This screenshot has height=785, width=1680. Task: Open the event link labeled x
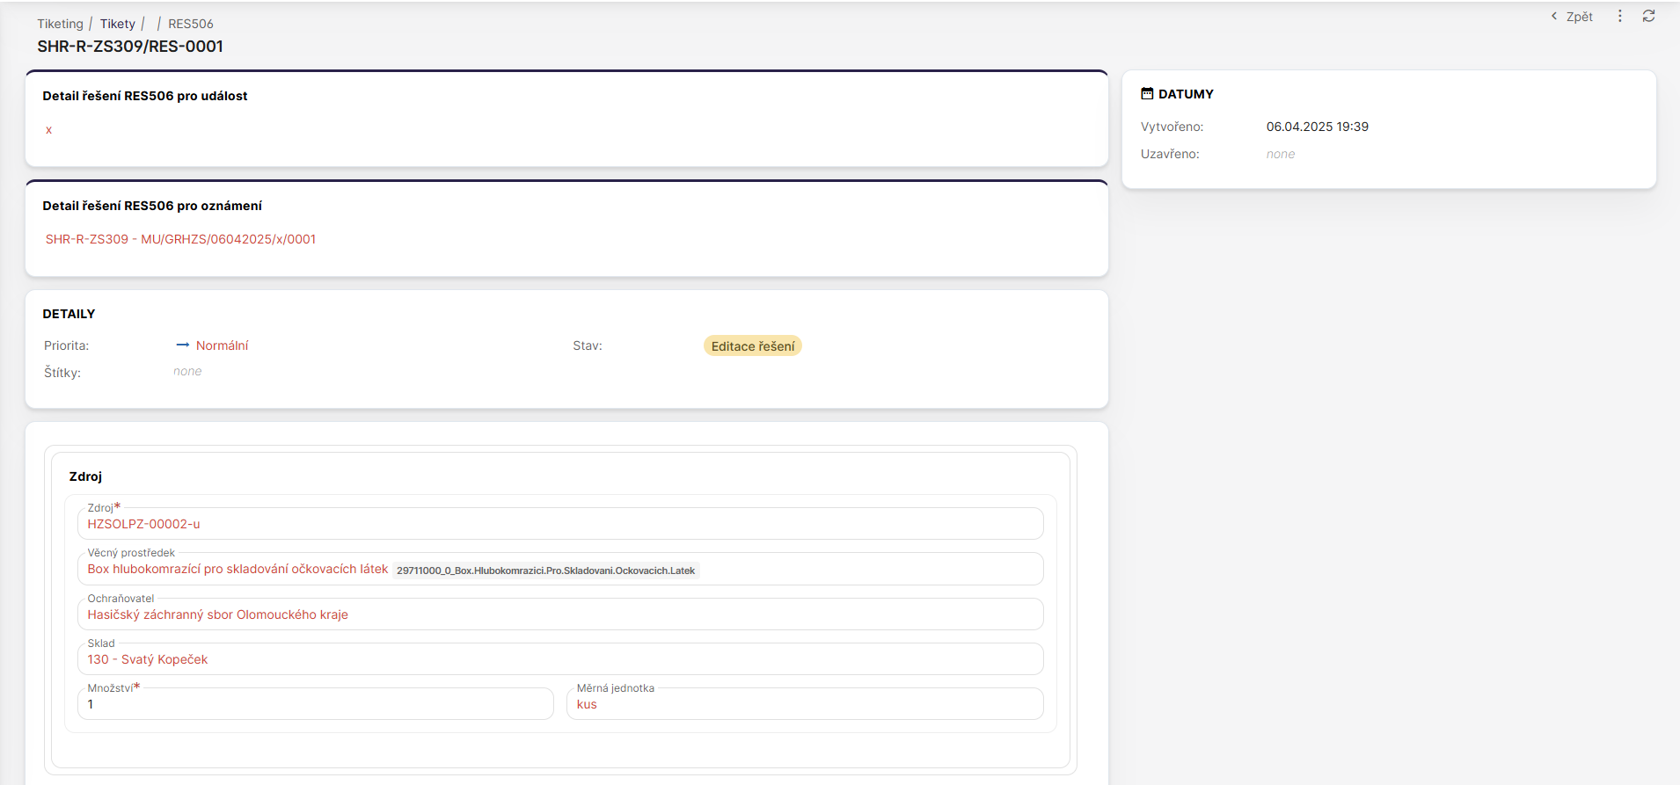(x=48, y=130)
